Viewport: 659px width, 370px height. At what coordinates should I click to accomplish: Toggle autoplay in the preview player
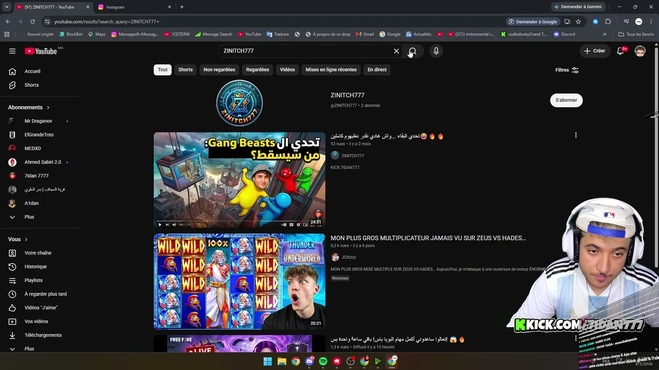(x=284, y=225)
